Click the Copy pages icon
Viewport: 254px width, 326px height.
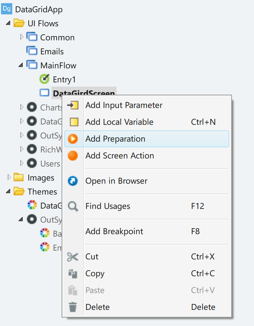coord(73,274)
